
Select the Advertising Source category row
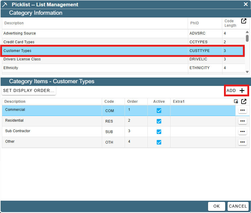pyautogui.click(x=123, y=33)
